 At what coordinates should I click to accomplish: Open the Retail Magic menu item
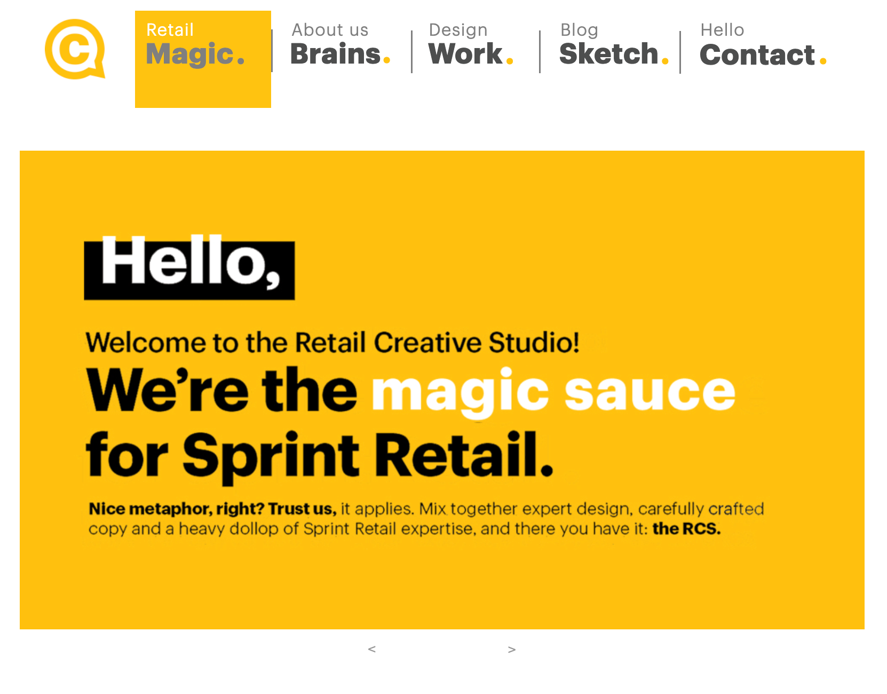(x=203, y=59)
